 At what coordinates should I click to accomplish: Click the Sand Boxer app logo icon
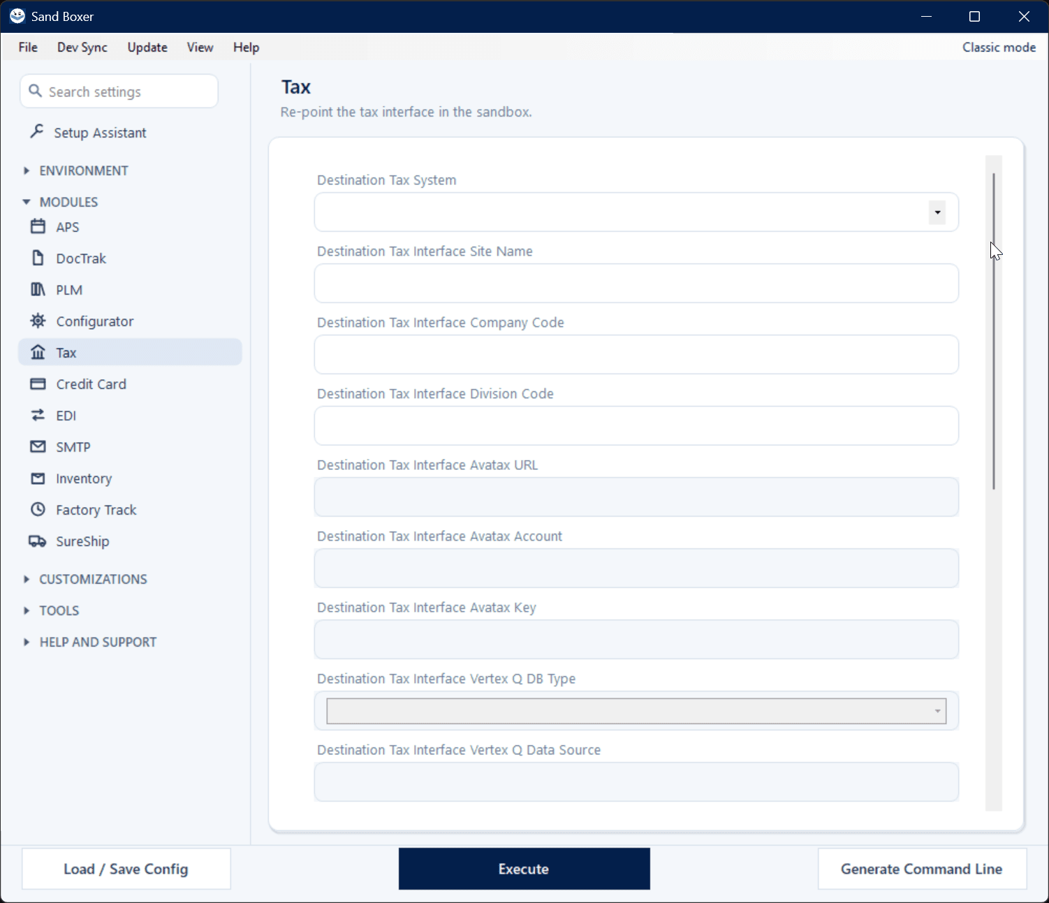pyautogui.click(x=17, y=15)
